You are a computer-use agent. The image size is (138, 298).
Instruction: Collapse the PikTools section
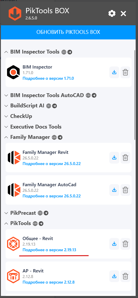click(x=6, y=223)
